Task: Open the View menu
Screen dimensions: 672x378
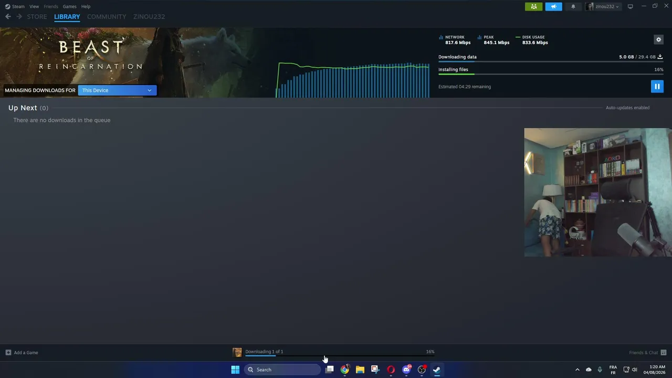Action: point(34,6)
